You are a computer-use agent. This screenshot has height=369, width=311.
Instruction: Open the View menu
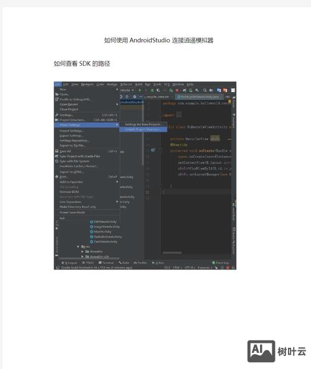pos(75,84)
